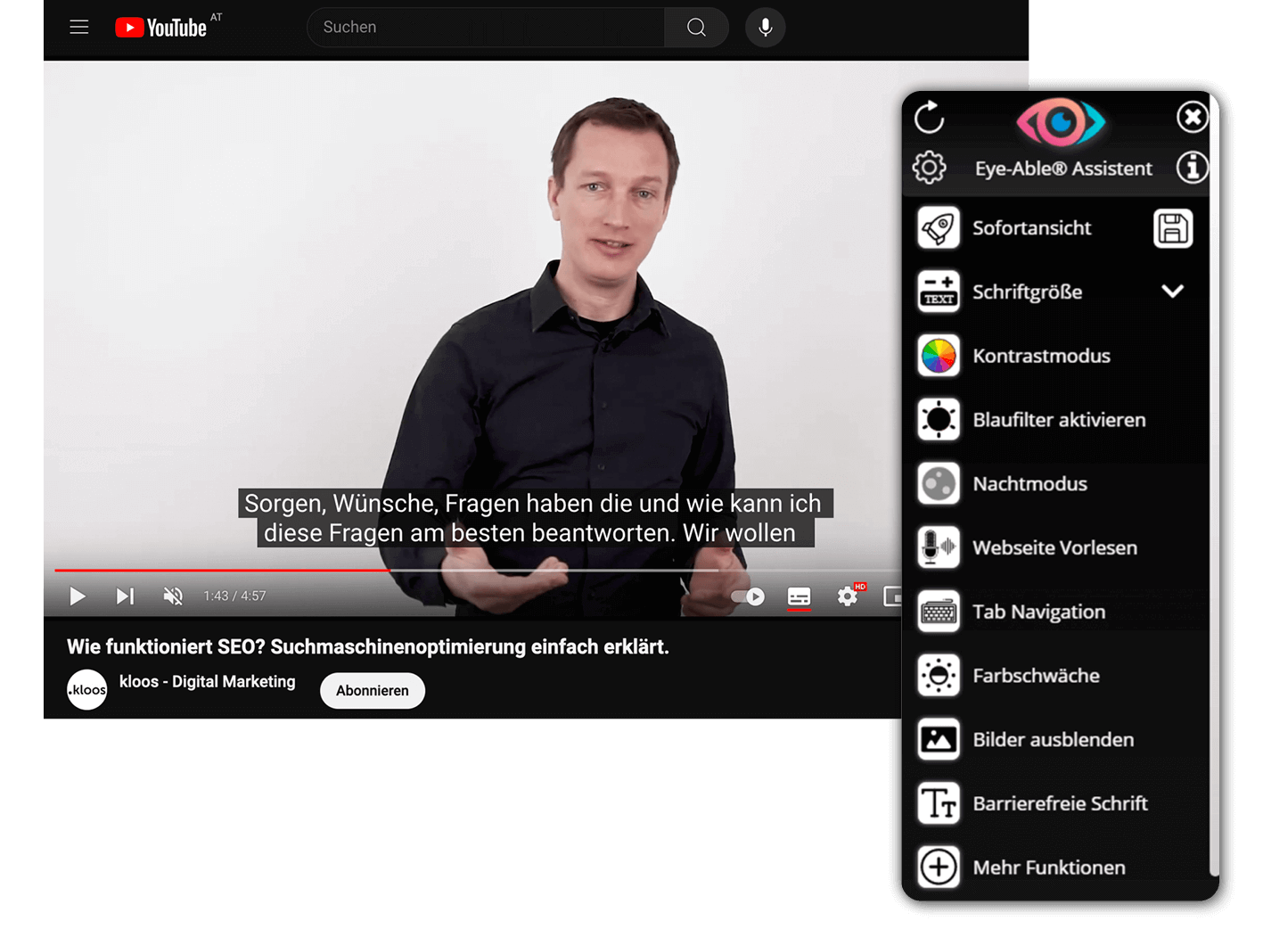Toggle subtitles in the player

click(x=800, y=596)
